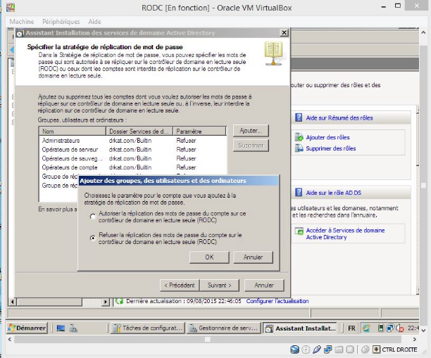The image size is (431, 358).
Task: Open the Périphériques menu
Action: pyautogui.click(x=61, y=22)
